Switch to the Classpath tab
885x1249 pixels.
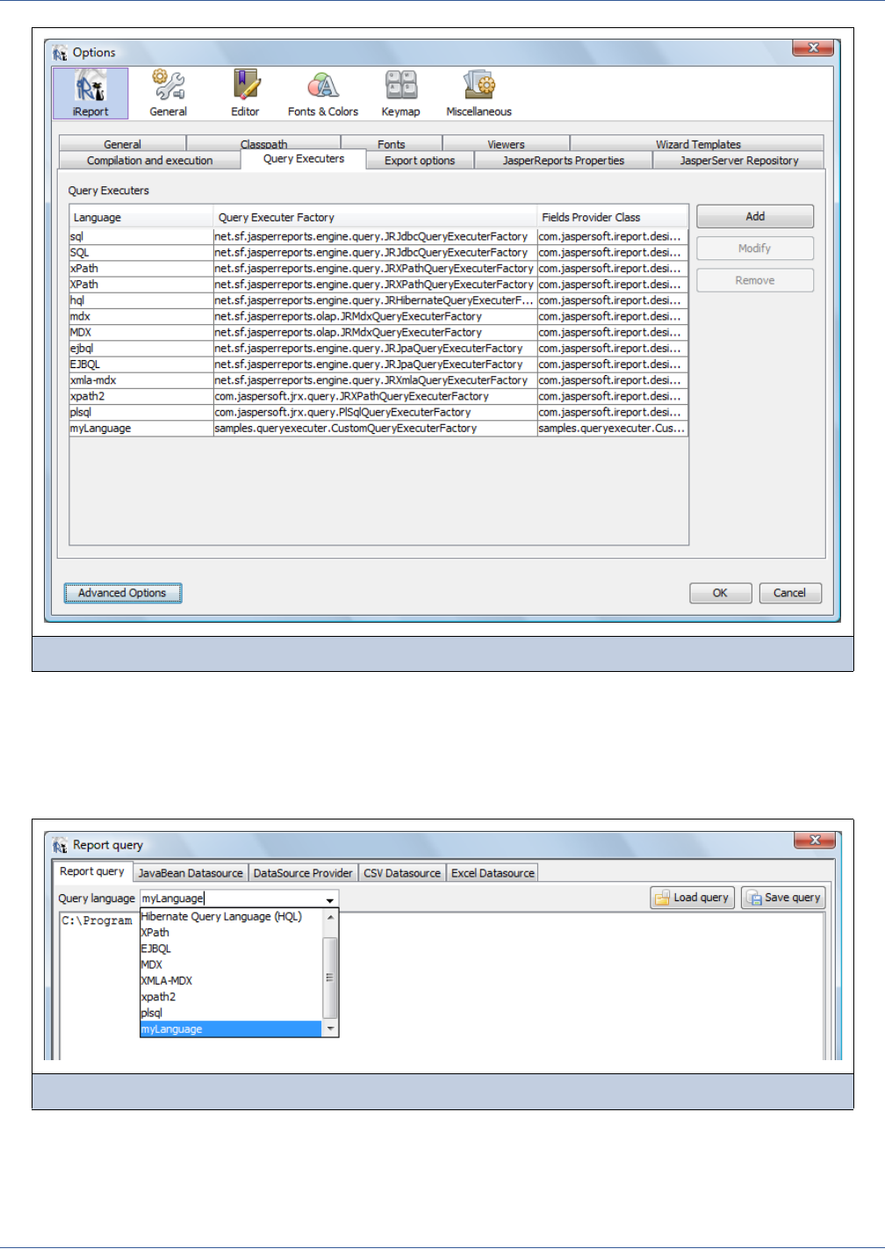(x=263, y=144)
